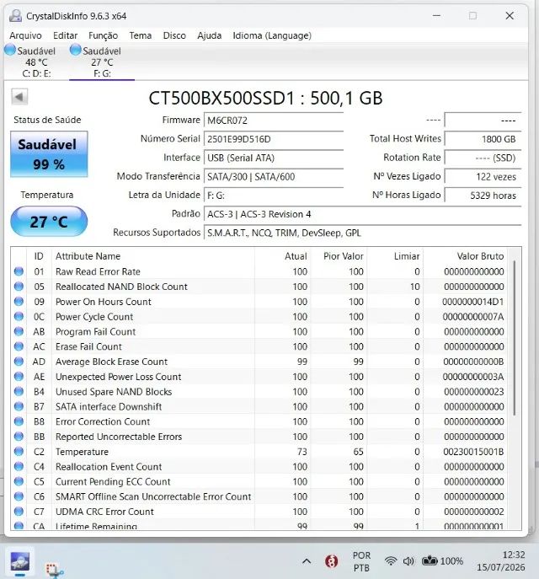The image size is (539, 579).
Task: Select the UDMA CRC Error Count text
Action: point(104,512)
